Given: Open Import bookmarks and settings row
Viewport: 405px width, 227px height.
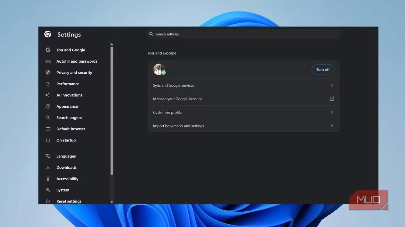Looking at the screenshot, I should point(244,126).
